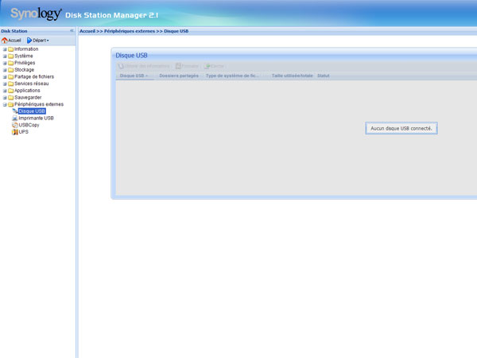The width and height of the screenshot is (477, 358).
Task: Expand the Sauvegarder folder
Action: coord(5,98)
